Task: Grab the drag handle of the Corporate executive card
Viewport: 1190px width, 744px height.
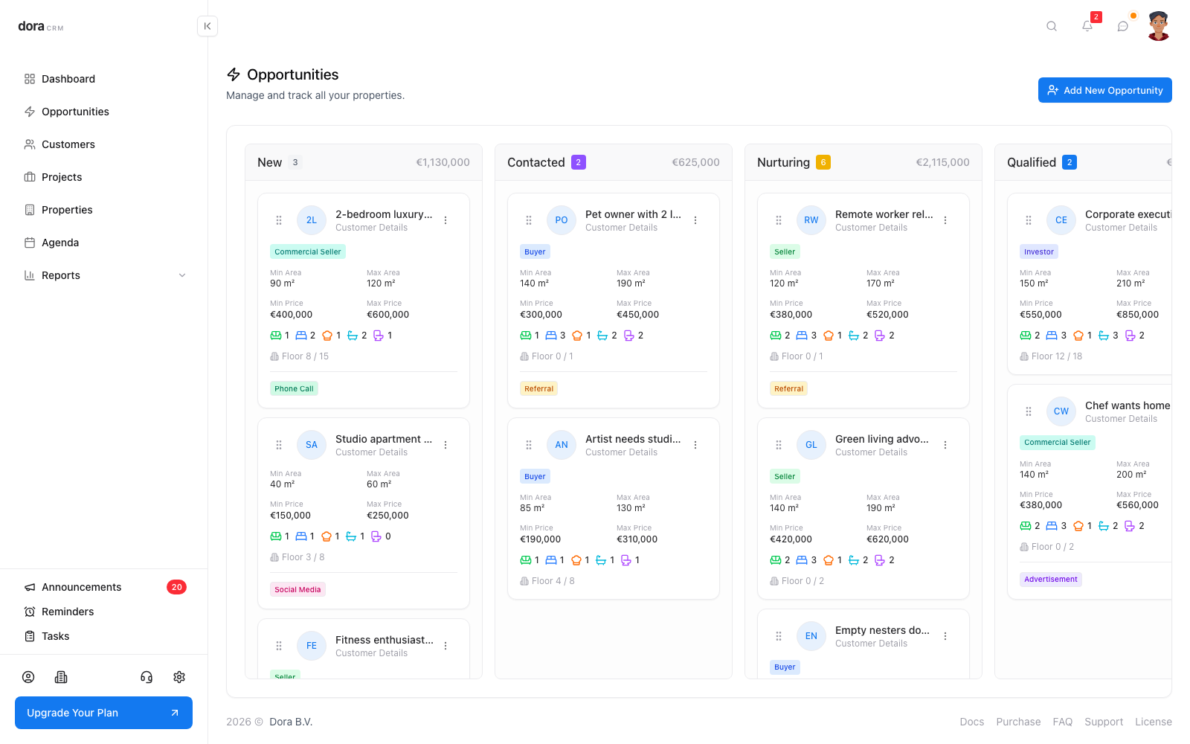Action: pos(1029,220)
